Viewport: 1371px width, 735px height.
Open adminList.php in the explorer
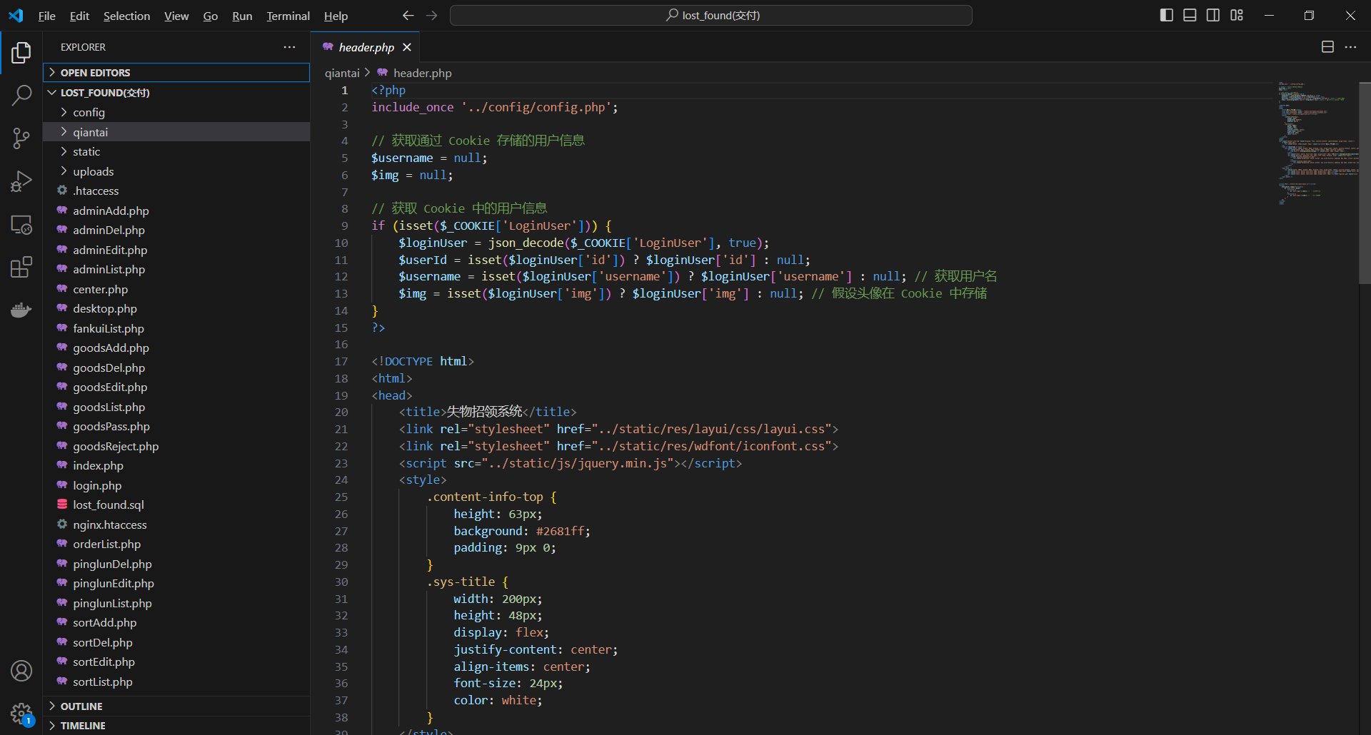click(x=176, y=270)
